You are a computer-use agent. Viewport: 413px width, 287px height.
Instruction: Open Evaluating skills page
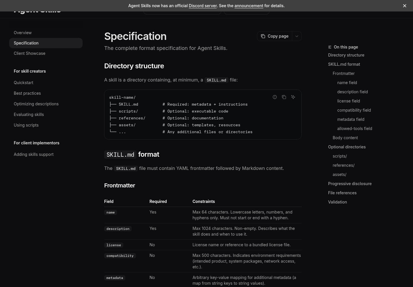[46, 115]
